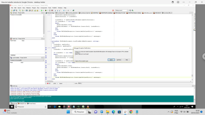
Task: Click the Pause program toolbar icon
Action: coord(50,10)
